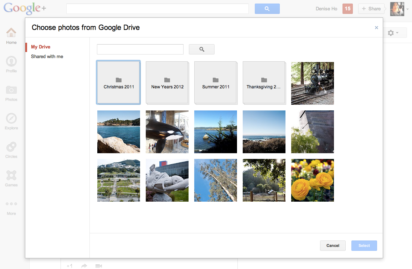The image size is (412, 269).
Task: Click the Drive search text field
Action: [140, 50]
